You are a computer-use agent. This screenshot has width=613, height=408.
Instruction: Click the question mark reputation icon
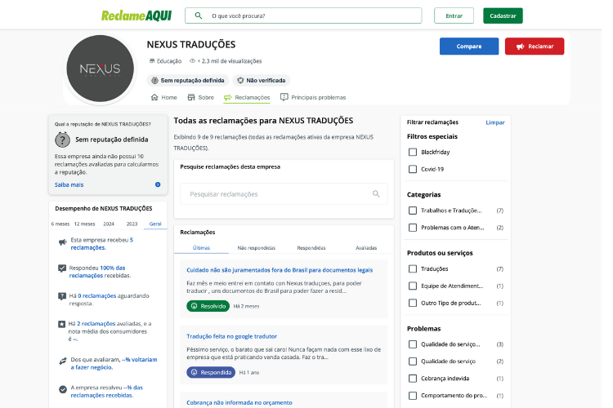(63, 140)
